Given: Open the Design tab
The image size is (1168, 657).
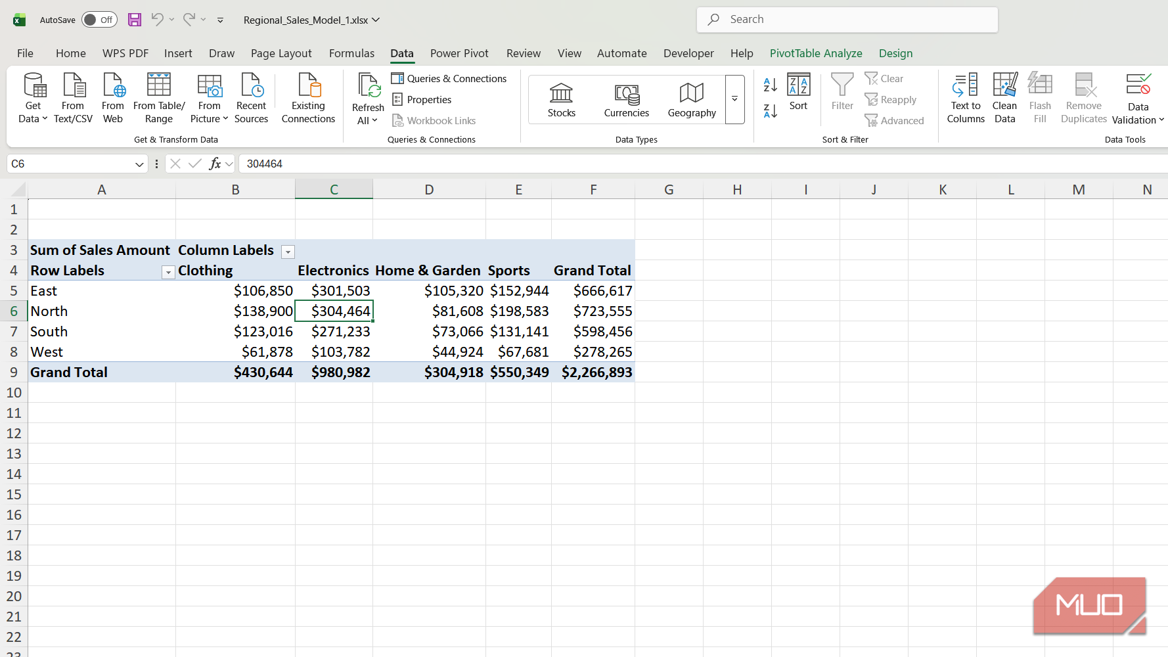Looking at the screenshot, I should tap(895, 53).
